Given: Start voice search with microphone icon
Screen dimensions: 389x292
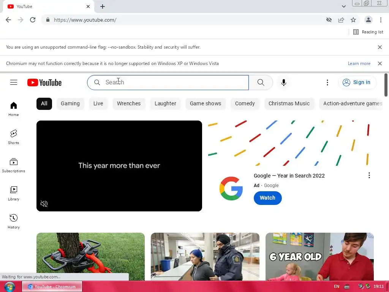Looking at the screenshot, I should pos(283,83).
